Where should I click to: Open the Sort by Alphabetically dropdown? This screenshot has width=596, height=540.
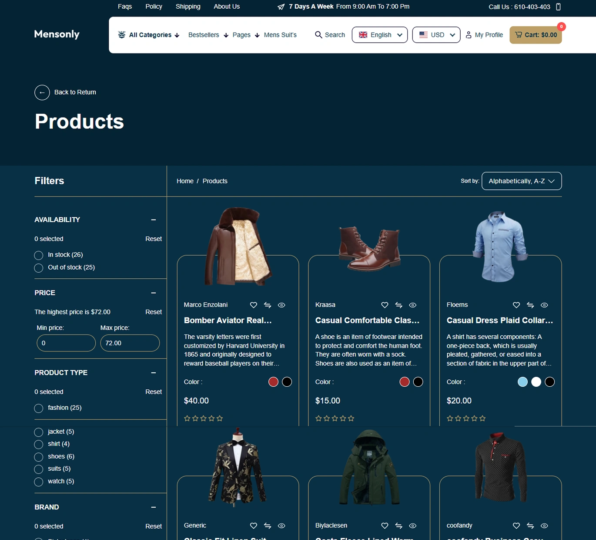[x=522, y=181]
